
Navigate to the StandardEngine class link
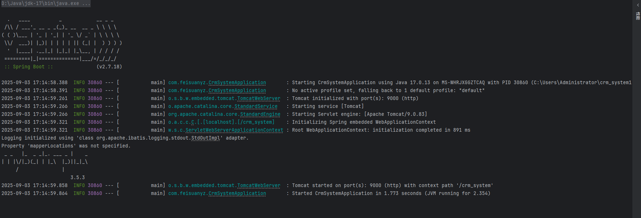(x=260, y=114)
